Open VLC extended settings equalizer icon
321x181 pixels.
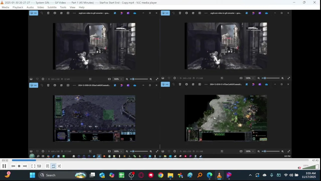(39, 166)
